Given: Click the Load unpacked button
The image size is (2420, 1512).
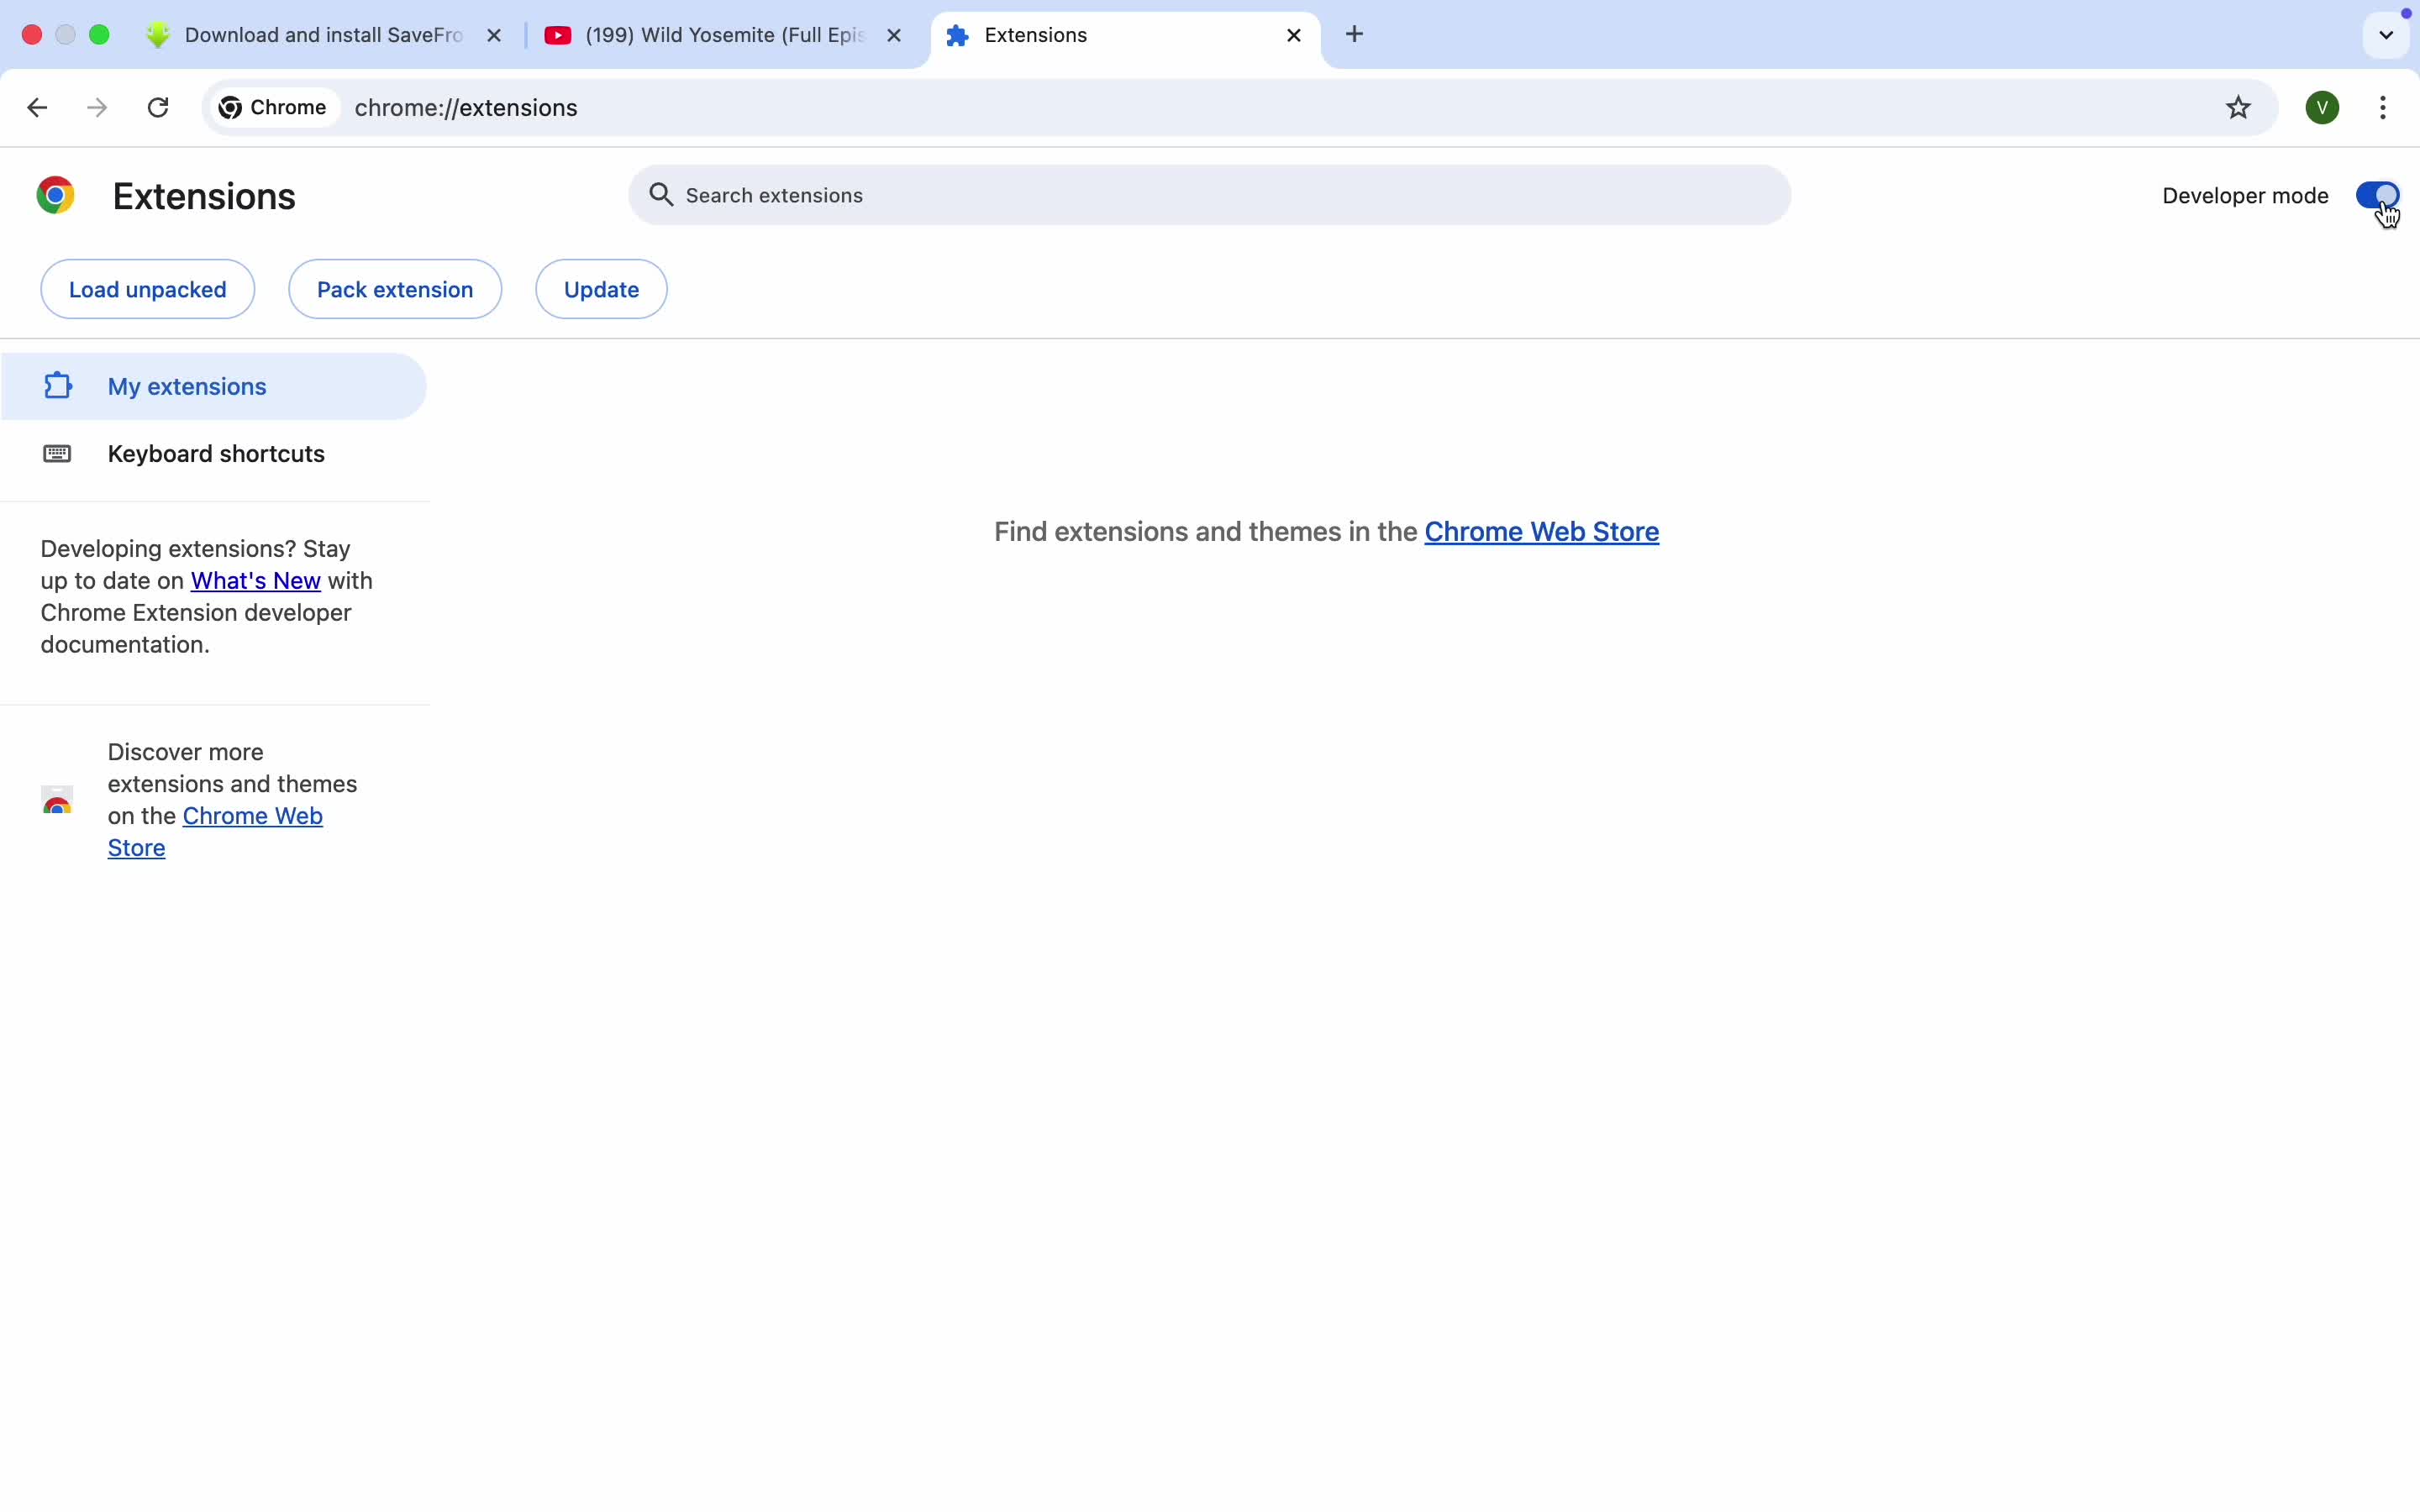Looking at the screenshot, I should (148, 290).
